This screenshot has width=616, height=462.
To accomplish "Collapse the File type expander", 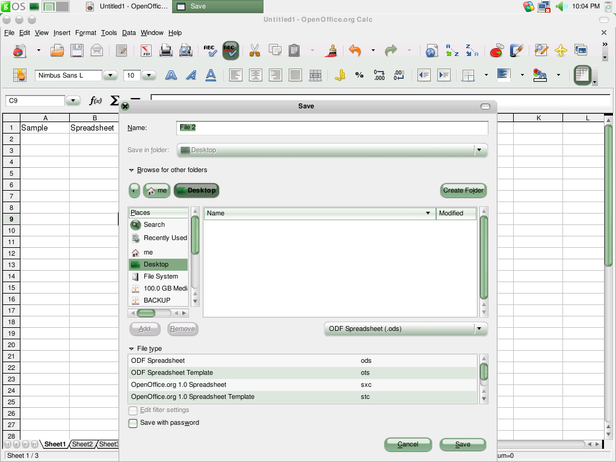I will [131, 349].
